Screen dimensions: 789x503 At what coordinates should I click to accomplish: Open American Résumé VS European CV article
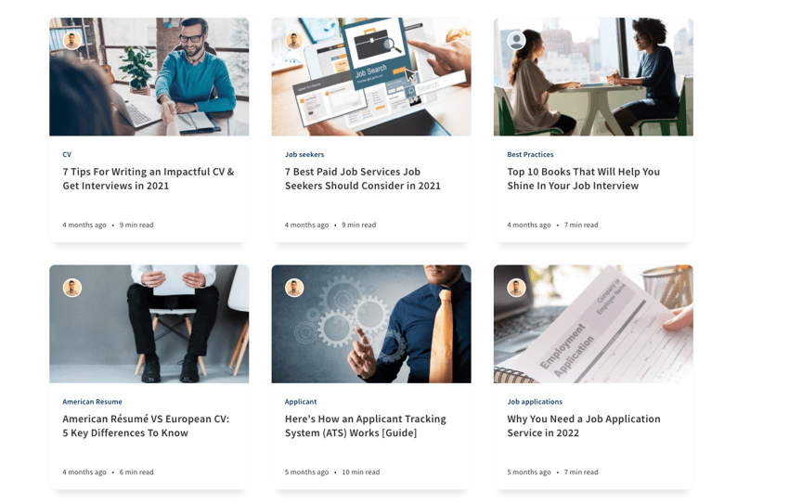146,426
